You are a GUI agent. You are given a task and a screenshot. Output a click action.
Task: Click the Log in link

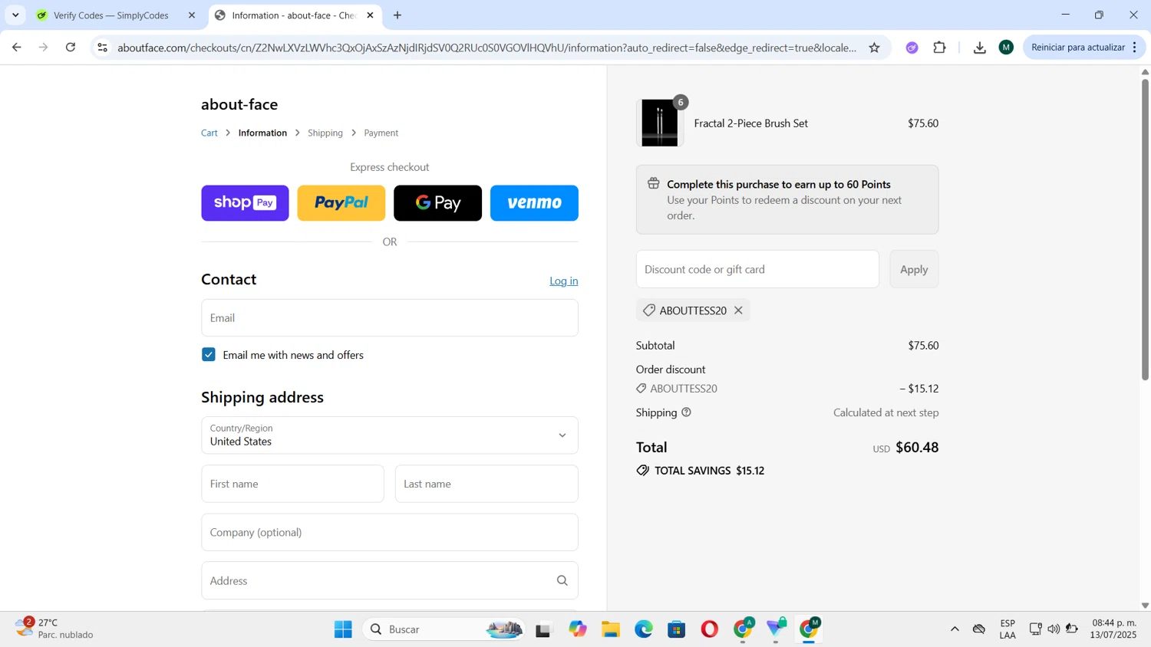click(x=564, y=281)
